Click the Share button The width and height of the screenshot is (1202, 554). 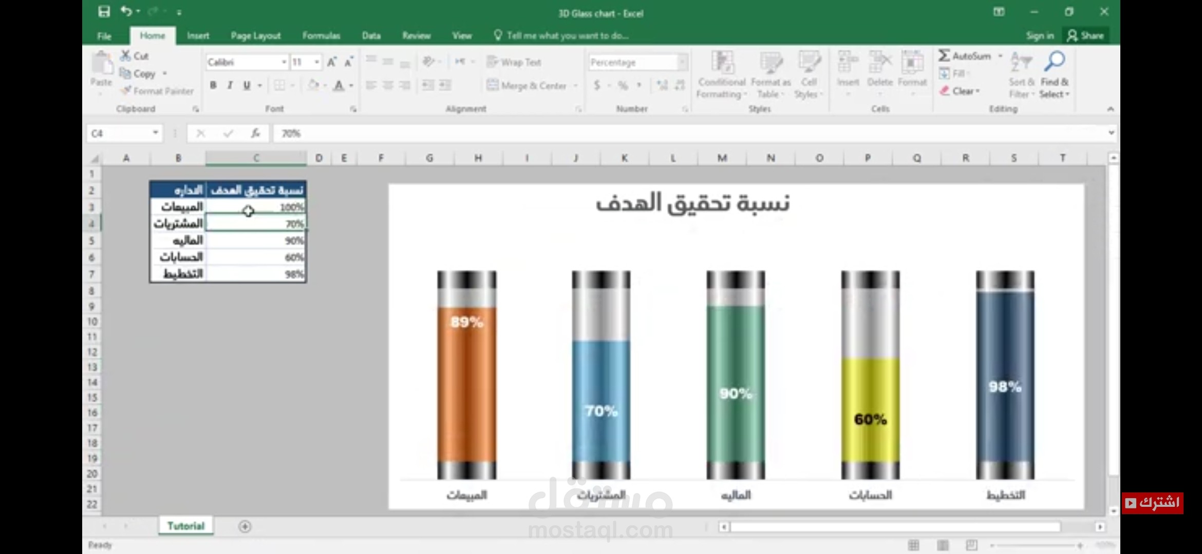pos(1085,35)
